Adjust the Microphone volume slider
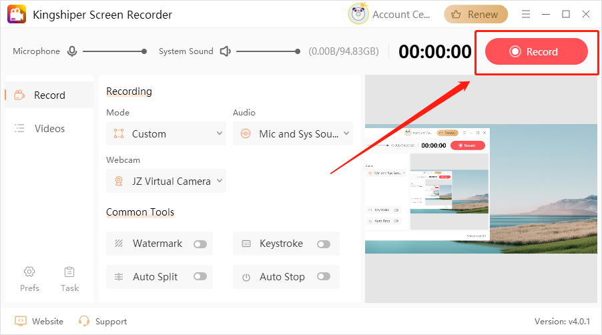The width and height of the screenshot is (602, 335). [114, 51]
